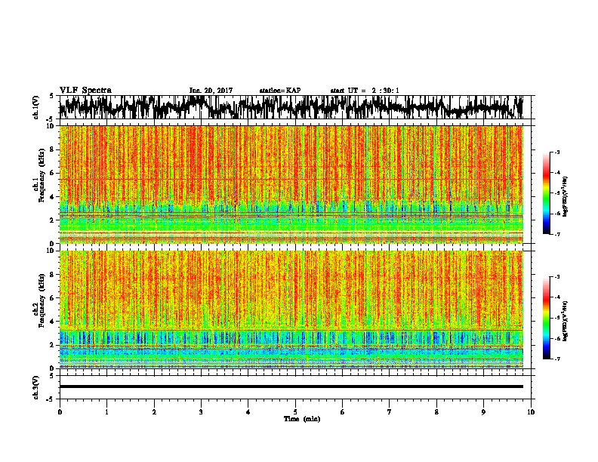Click the 'ch.3(V)' axis label

(x=35, y=387)
